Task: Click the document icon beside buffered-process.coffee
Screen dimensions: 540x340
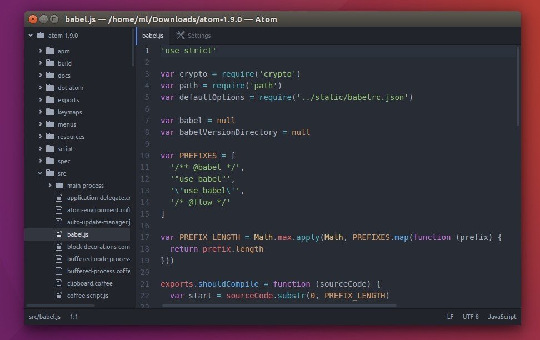Action: point(59,271)
